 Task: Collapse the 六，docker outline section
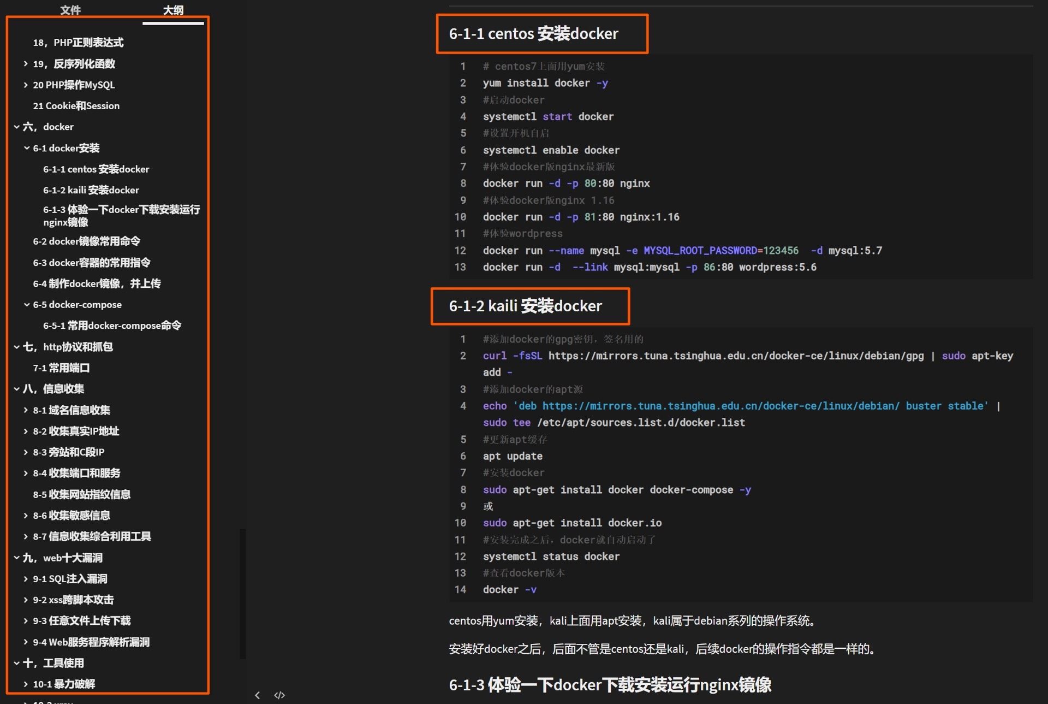(x=16, y=127)
